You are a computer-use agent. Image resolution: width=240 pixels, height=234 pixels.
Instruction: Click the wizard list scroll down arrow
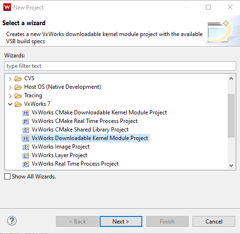coord(231,166)
